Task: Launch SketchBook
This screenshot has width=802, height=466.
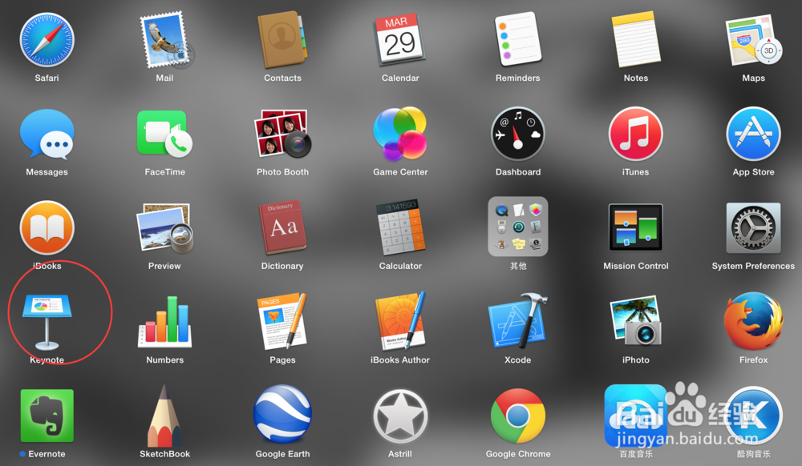Action: point(164,416)
